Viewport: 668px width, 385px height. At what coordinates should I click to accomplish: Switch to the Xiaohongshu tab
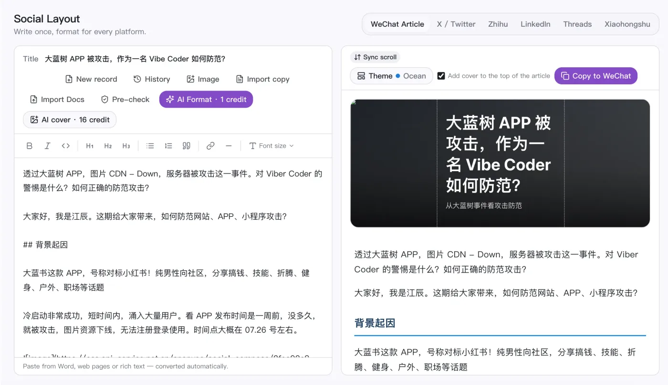pyautogui.click(x=627, y=24)
